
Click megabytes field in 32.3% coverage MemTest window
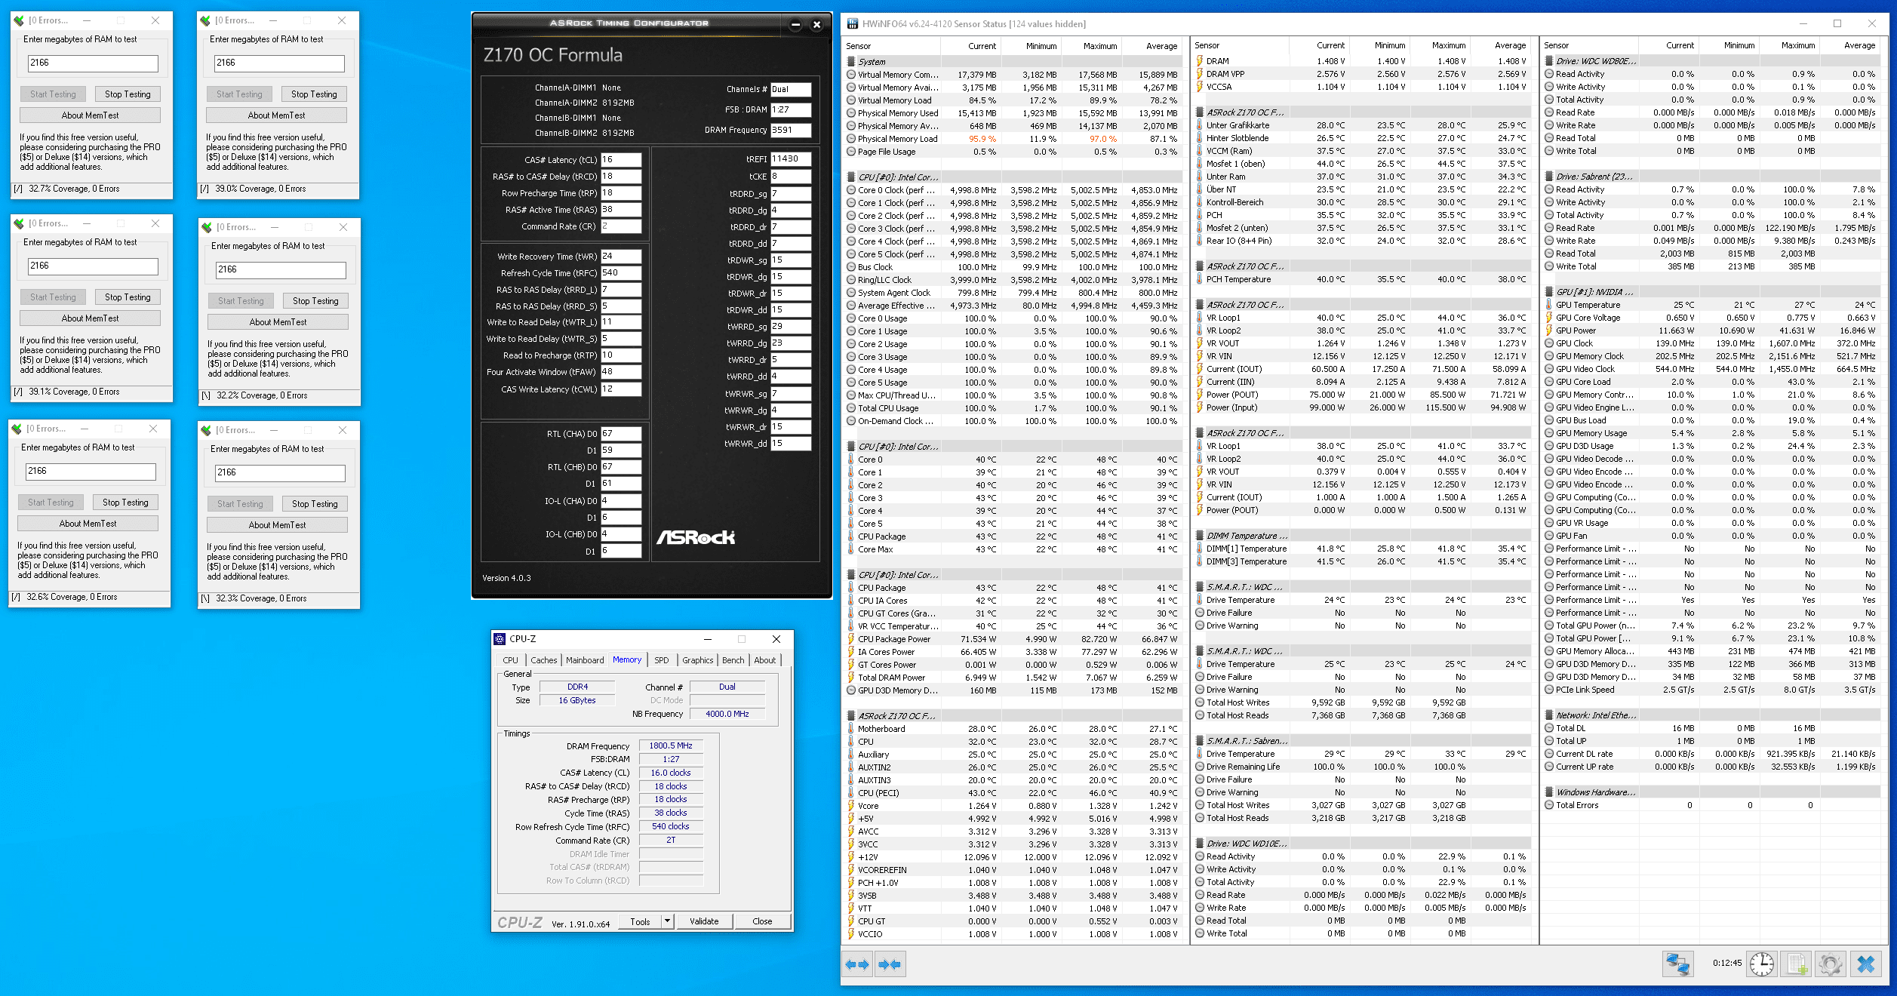[280, 473]
